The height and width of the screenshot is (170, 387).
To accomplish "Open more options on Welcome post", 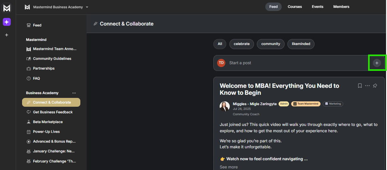I will point(367,86).
